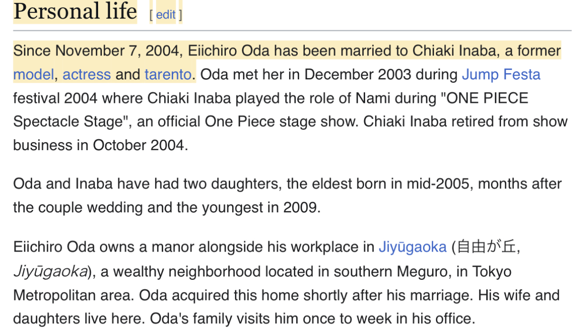Click the text mid-2005
The width and height of the screenshot is (579, 331).
(440, 184)
